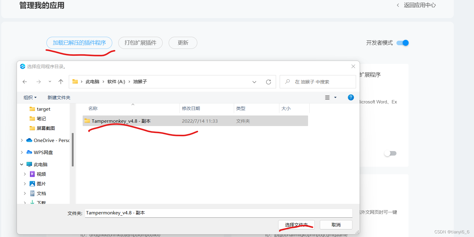The height and width of the screenshot is (237, 474).
Task: Change the file view layout icon
Action: 327,97
